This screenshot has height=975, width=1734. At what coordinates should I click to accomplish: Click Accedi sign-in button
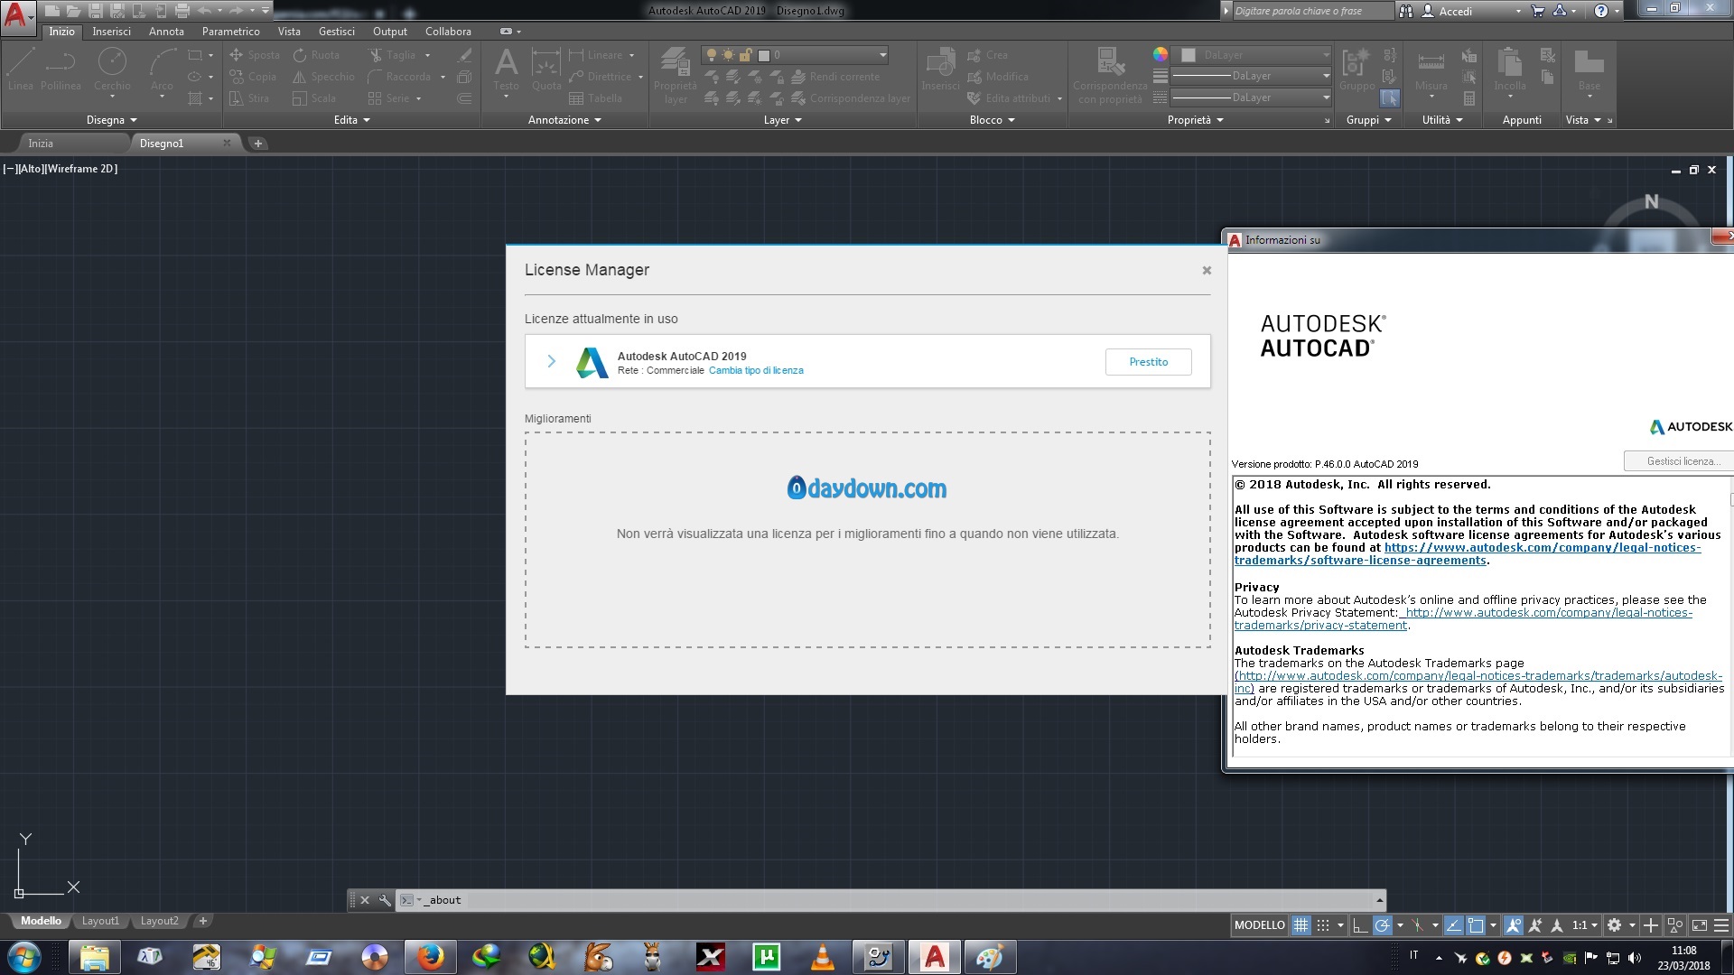tap(1454, 11)
